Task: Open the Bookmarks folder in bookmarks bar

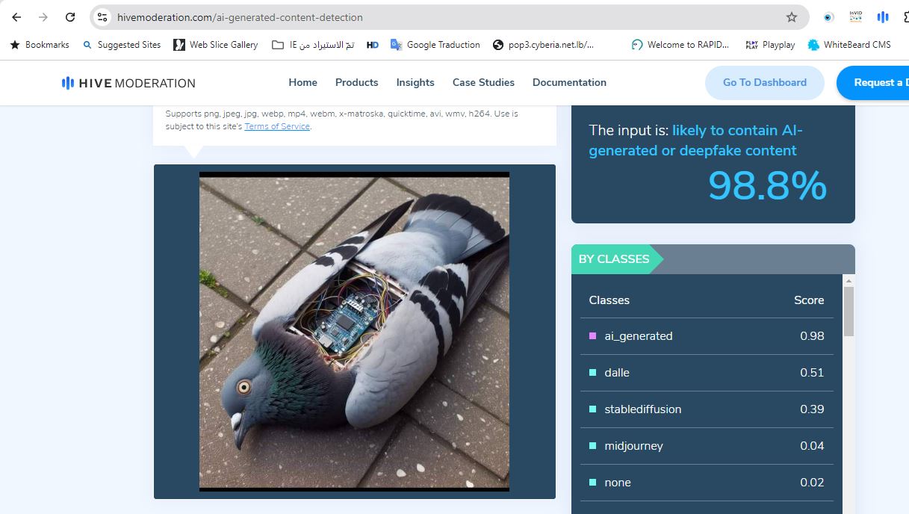Action: click(39, 45)
